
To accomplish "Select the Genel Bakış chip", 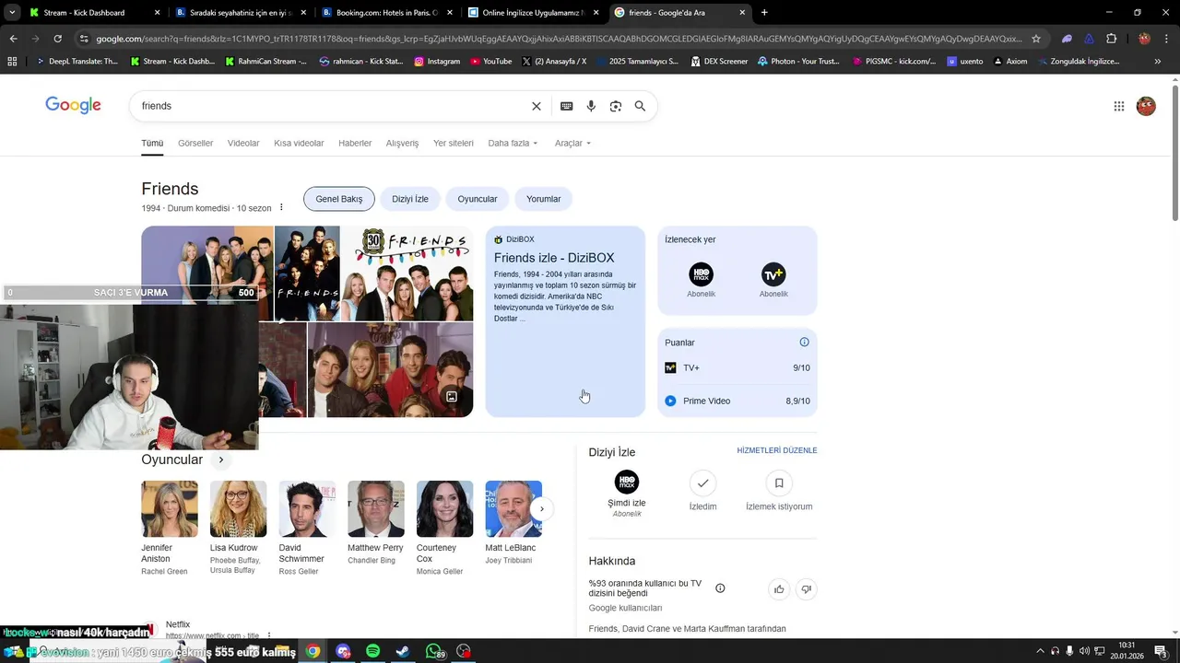I will pos(339,199).
